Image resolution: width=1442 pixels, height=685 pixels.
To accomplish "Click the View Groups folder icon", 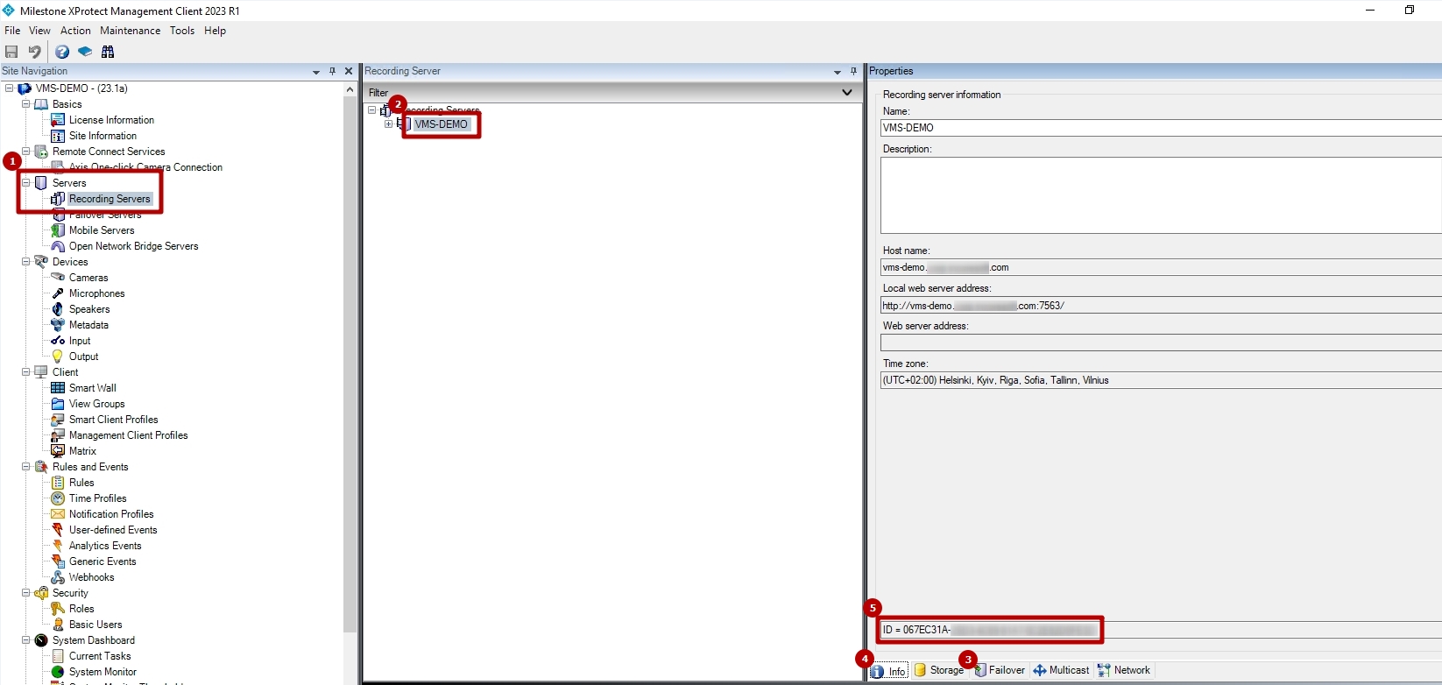I will pyautogui.click(x=58, y=404).
